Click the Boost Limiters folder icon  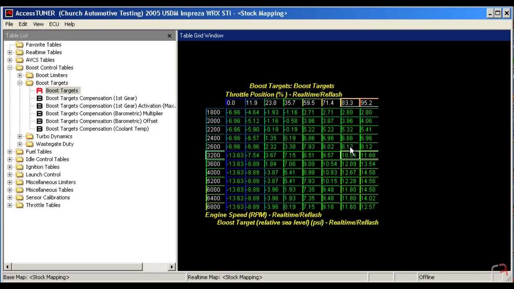point(30,75)
